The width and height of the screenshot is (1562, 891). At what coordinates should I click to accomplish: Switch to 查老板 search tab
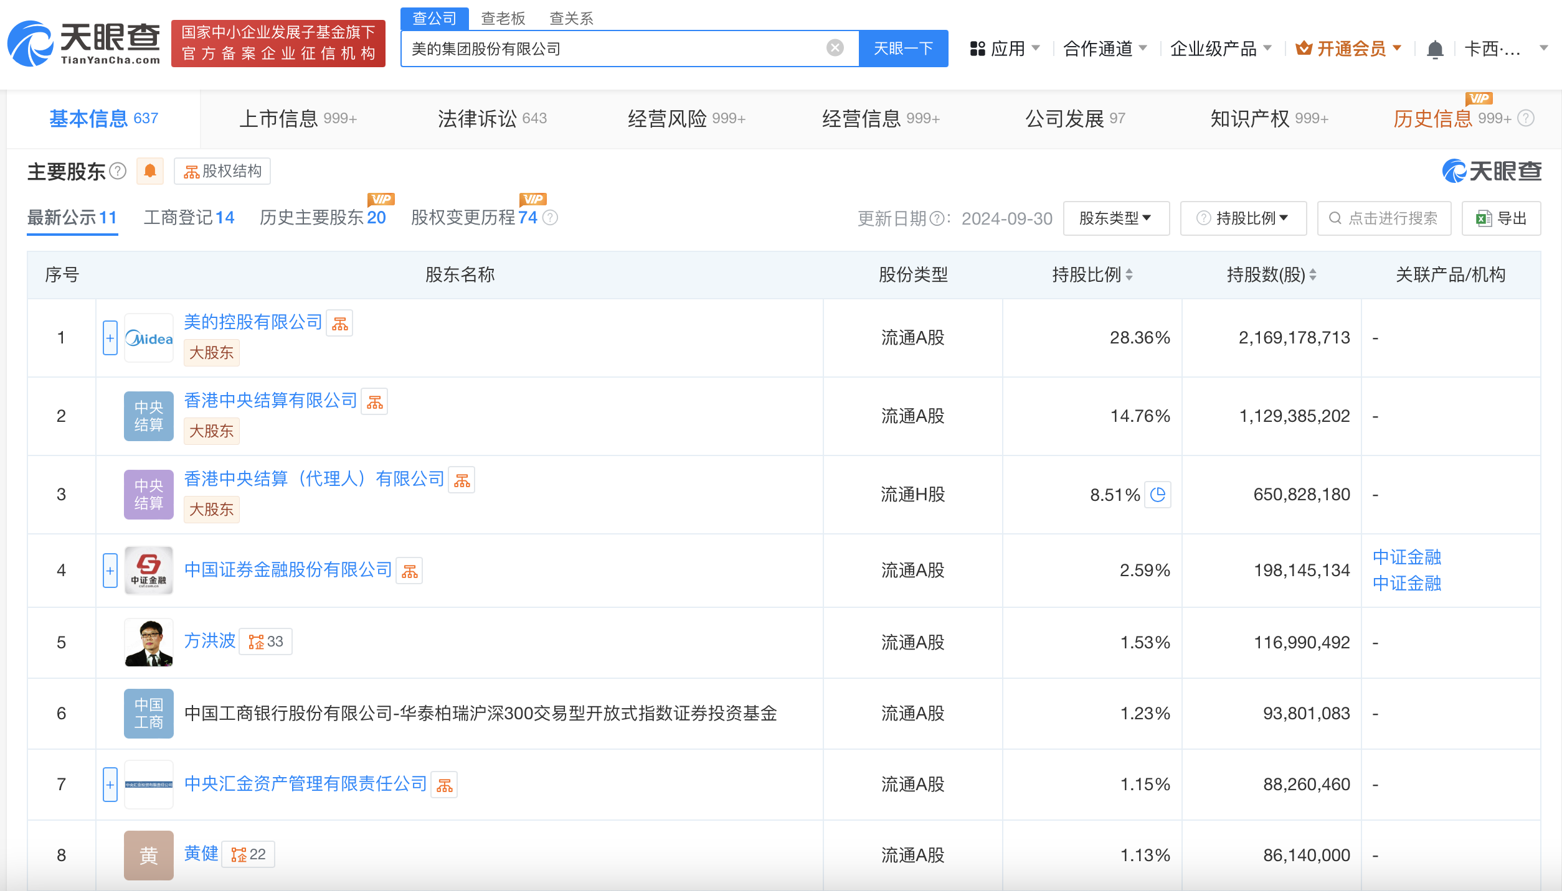click(x=503, y=19)
